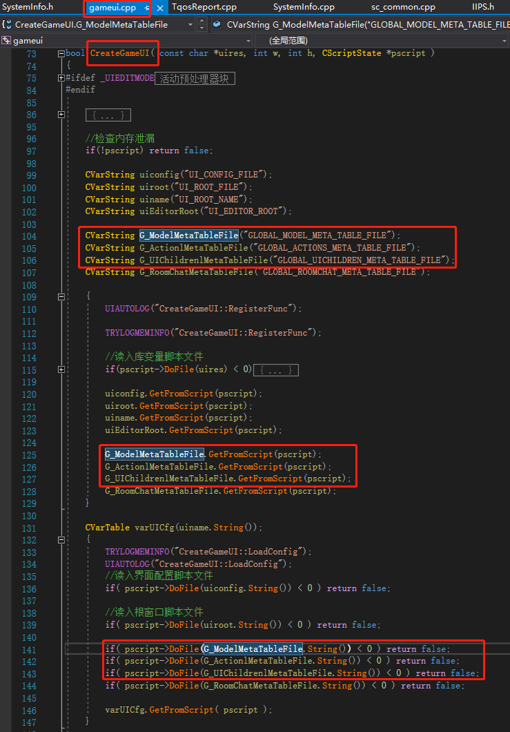The image size is (510, 732).
Task: Open the TqosReport.cpp tab
Action: point(204,7)
